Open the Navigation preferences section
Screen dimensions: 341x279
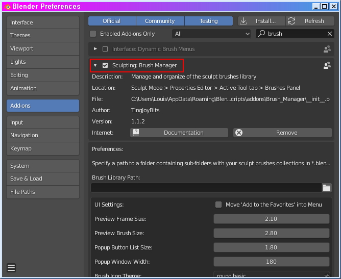[43, 135]
